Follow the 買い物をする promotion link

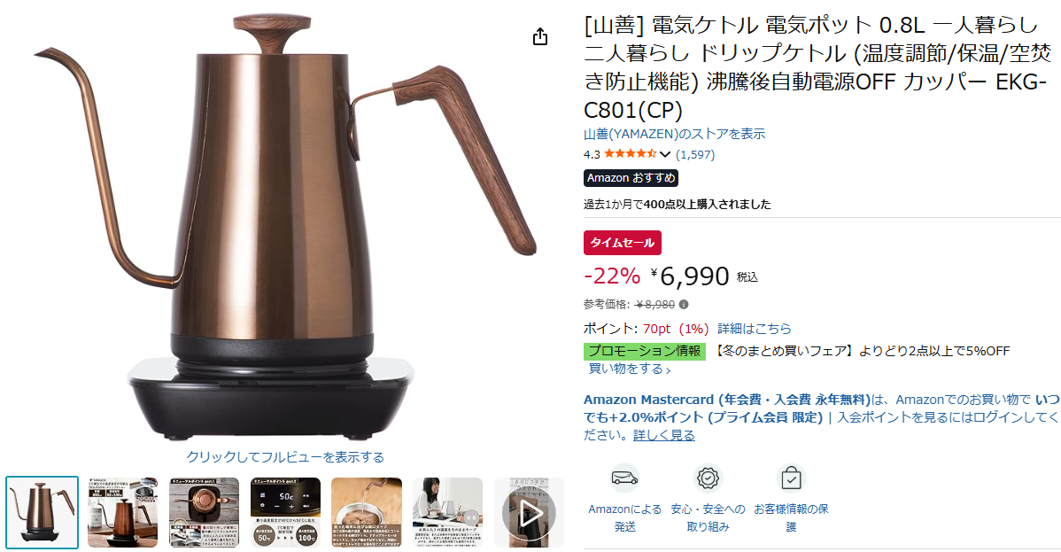(x=630, y=369)
